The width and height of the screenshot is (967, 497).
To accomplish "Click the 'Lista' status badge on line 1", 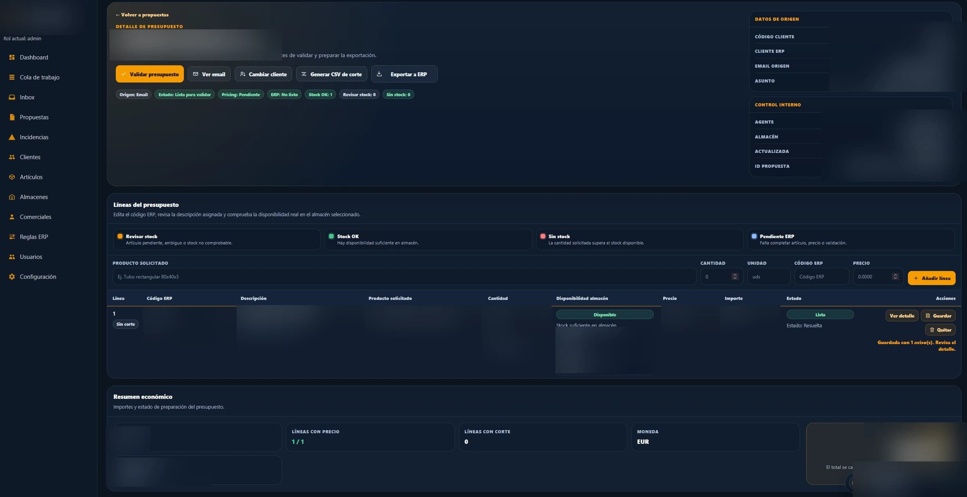I will pyautogui.click(x=820, y=315).
